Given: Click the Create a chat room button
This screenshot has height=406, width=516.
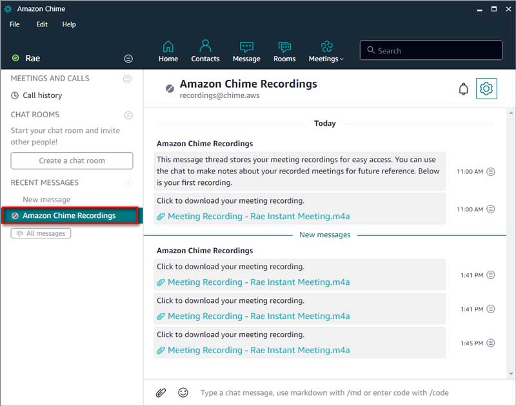Looking at the screenshot, I should pyautogui.click(x=71, y=160).
